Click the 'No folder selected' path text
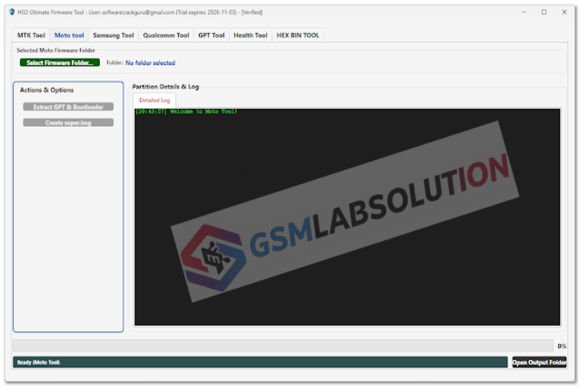Viewport: 580px width, 387px height. coord(150,63)
